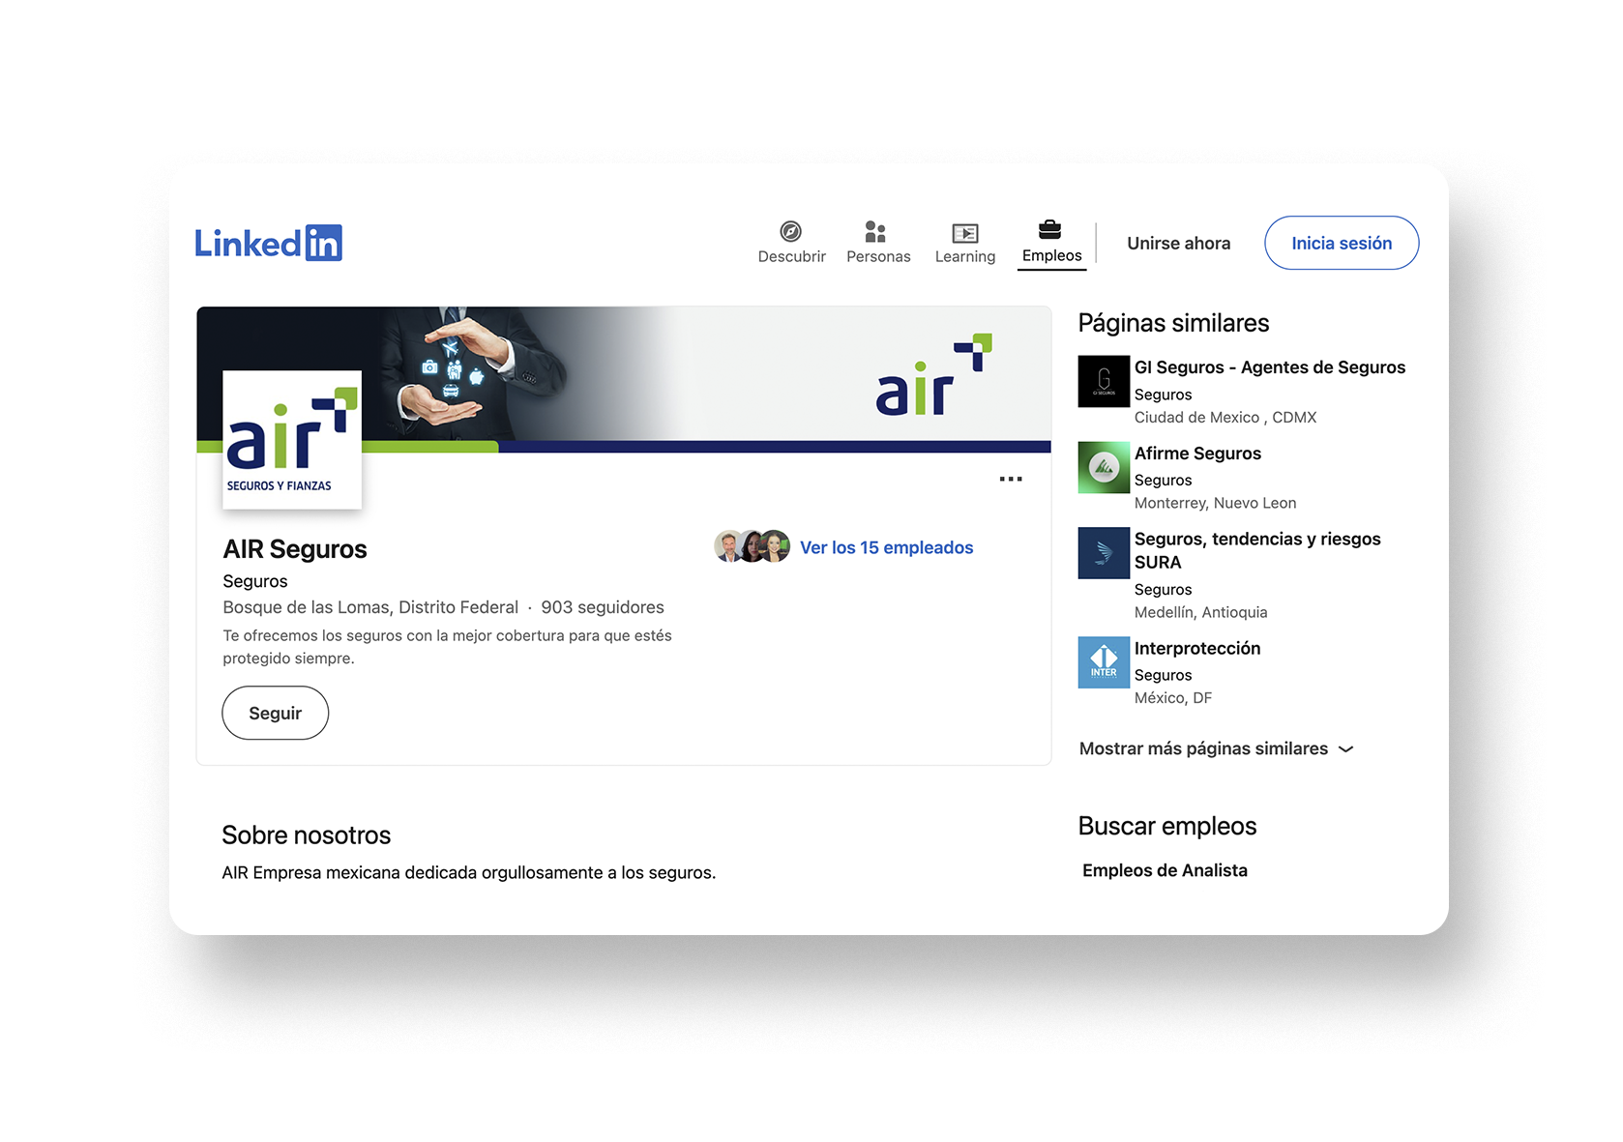Click the AIR banner cover image
The width and height of the screenshot is (1623, 1142).
pos(624,379)
